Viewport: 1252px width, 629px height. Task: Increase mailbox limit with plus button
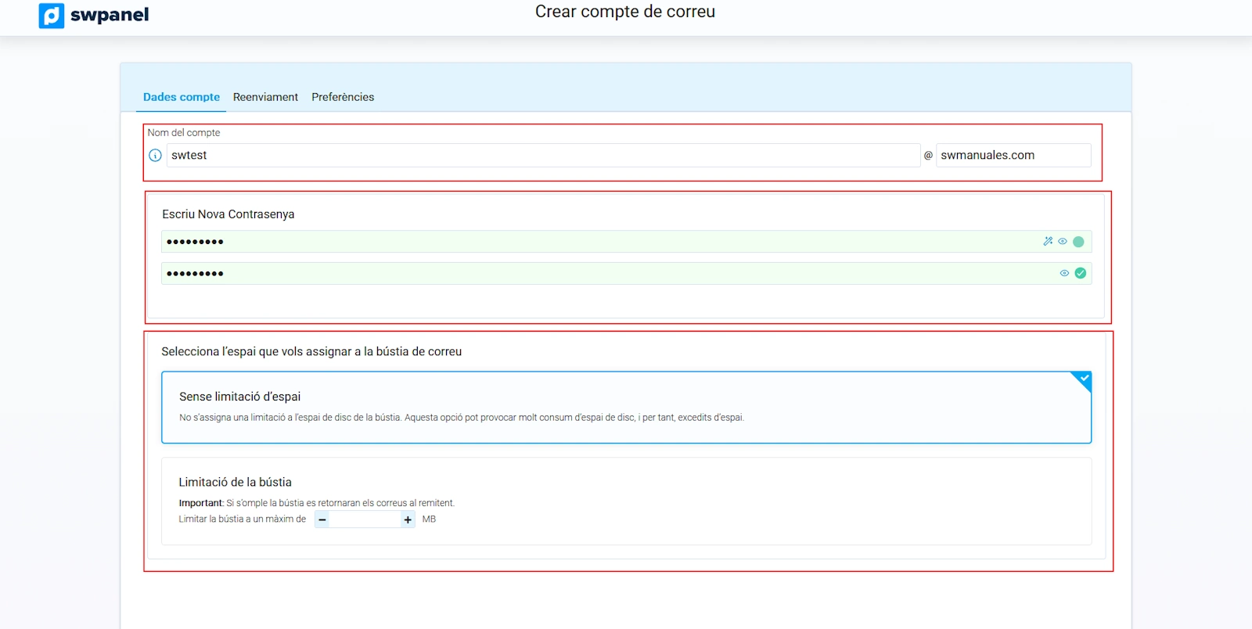click(408, 519)
